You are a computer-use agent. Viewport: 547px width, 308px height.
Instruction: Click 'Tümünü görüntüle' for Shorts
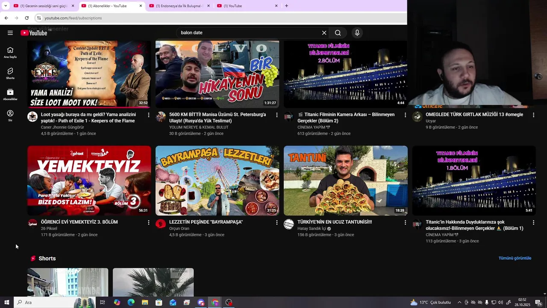pos(515,258)
